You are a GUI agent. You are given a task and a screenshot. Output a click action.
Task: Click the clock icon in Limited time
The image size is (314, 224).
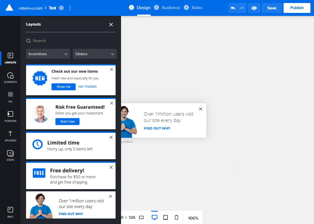pyautogui.click(x=37, y=144)
